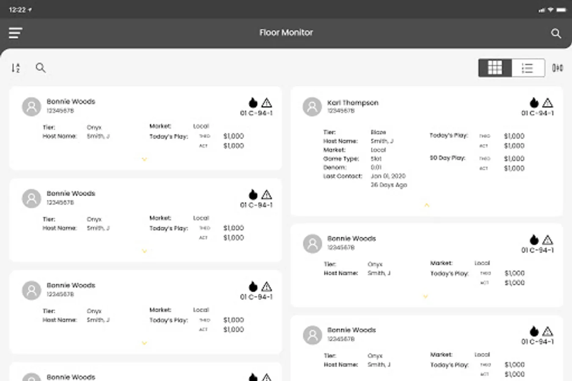Image resolution: width=572 pixels, height=381 pixels.
Task: Click the Jan 01, 2020 last contact date
Action: pyautogui.click(x=388, y=176)
